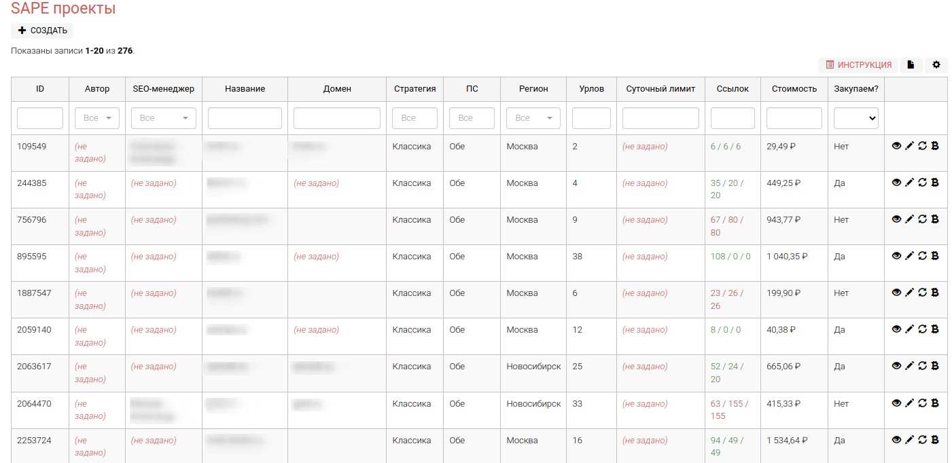Sort table by the Стоимость column header

pyautogui.click(x=794, y=89)
